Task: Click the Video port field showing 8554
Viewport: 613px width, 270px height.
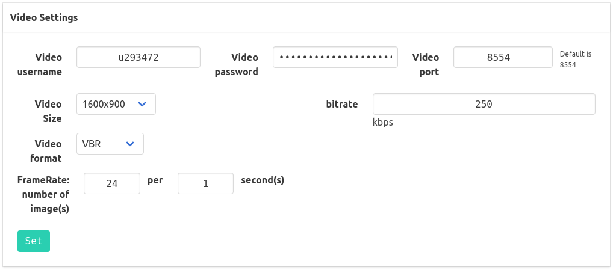Action: (x=502, y=57)
